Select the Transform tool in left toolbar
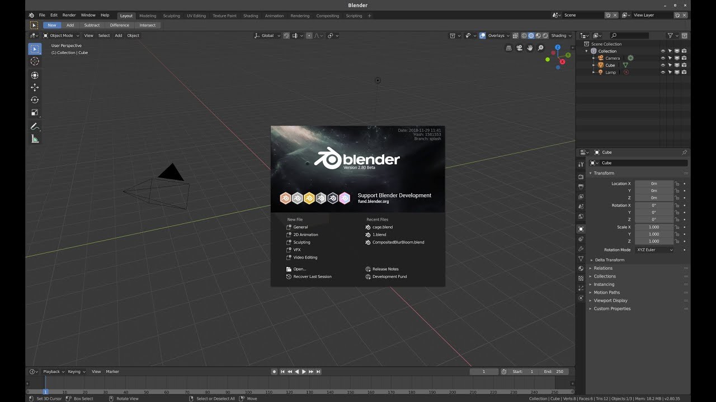Screen dimensions: 716x402 coord(35,75)
